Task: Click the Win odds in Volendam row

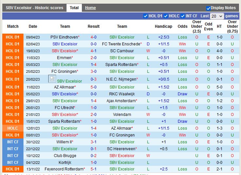Action: (182, 115)
